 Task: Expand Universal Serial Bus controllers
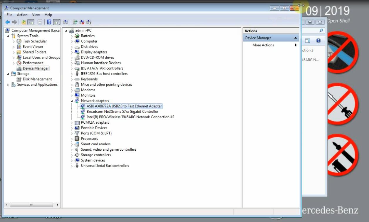[x=72, y=166]
